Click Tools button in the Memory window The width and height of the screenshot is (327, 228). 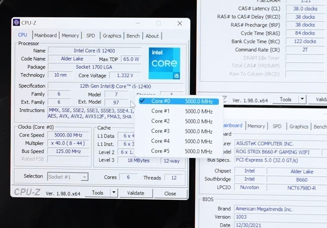coord(285,100)
